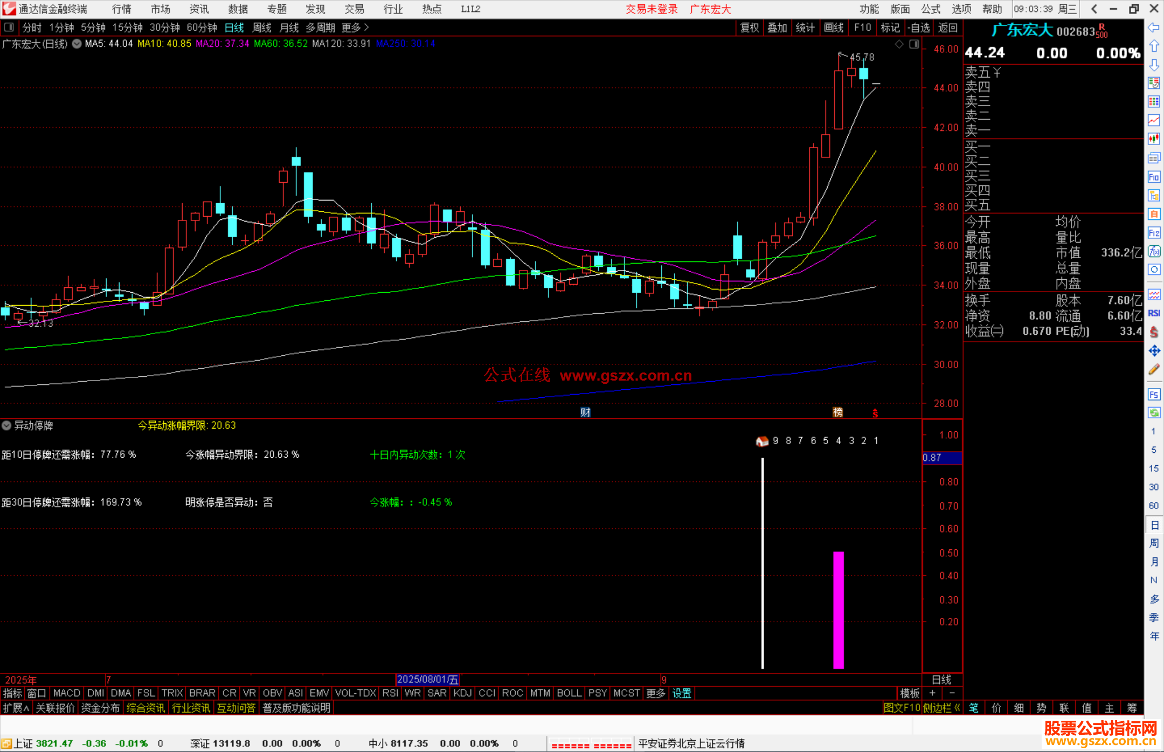Screen dimensions: 1164x752
Task: Zoom out using the minus button near 模板
Action: click(x=952, y=693)
